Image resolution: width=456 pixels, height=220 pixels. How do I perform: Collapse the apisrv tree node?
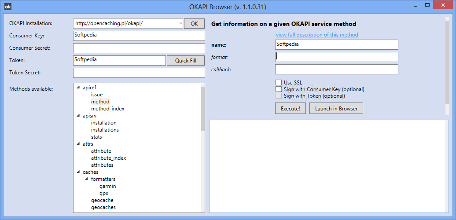coord(78,116)
